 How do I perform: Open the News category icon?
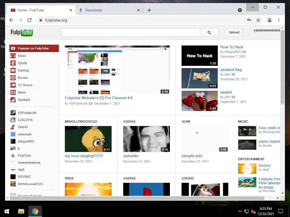[13, 92]
